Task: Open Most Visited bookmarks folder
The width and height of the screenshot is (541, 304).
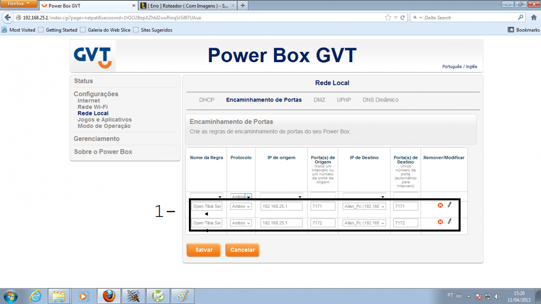Action: (x=18, y=30)
